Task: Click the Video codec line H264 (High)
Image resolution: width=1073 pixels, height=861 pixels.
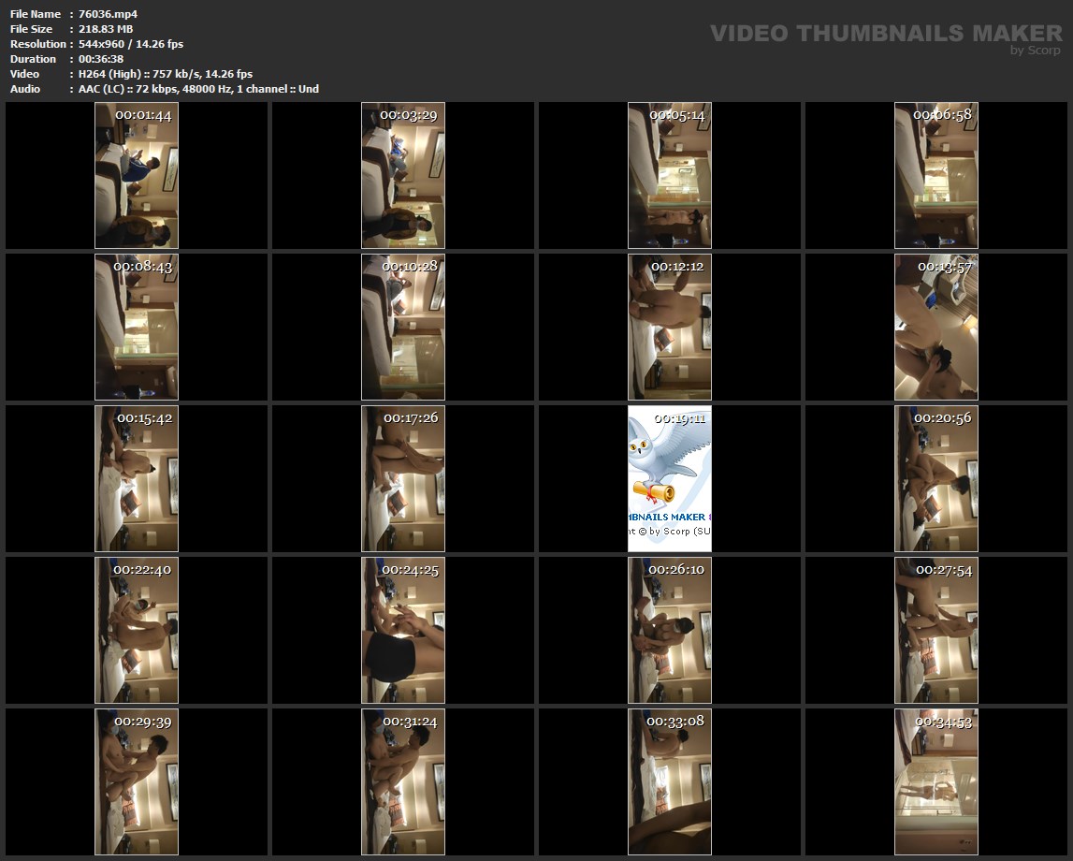Action: (165, 74)
